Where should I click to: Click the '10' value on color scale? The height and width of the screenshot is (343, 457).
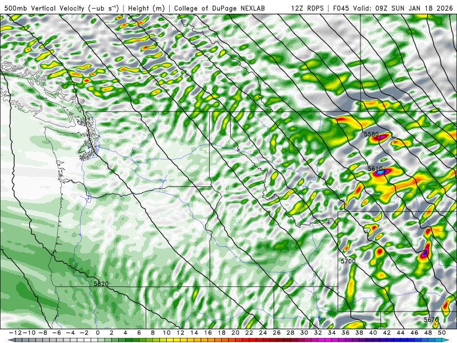click(166, 333)
